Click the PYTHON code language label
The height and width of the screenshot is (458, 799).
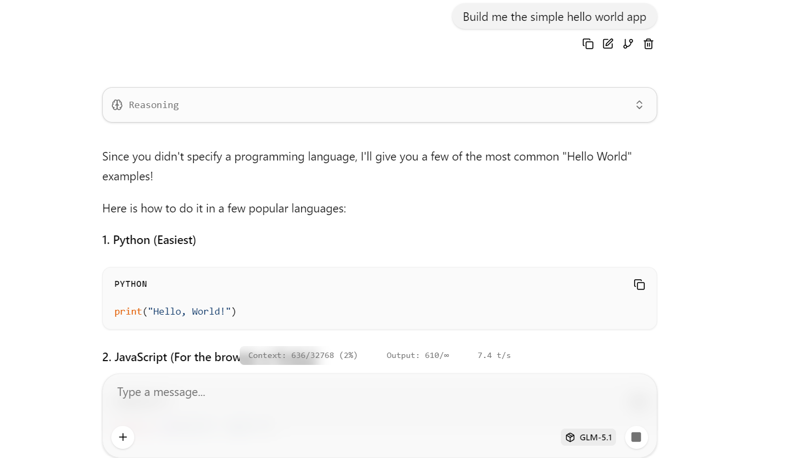tap(131, 284)
